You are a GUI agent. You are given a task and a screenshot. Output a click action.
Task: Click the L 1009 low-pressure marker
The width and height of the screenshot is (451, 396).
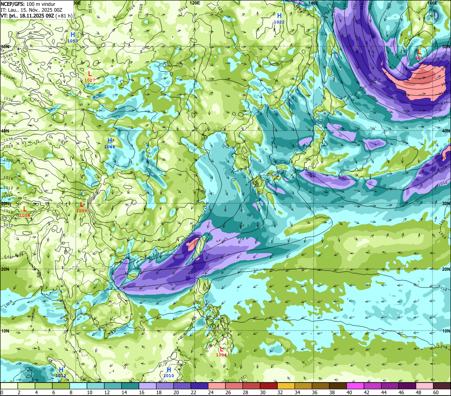tap(82, 207)
